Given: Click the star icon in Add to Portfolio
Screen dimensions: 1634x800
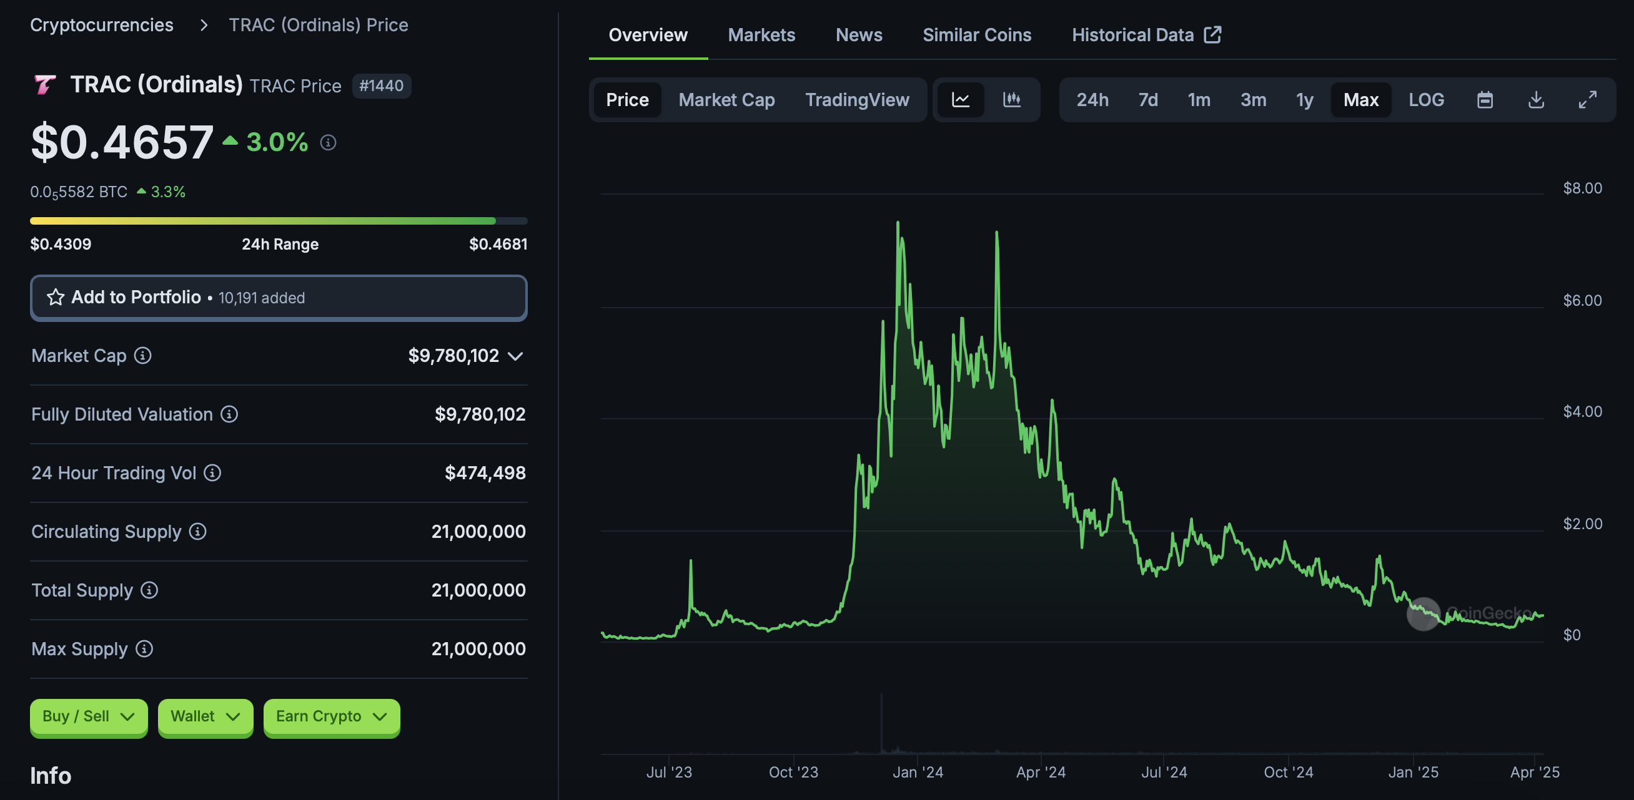Looking at the screenshot, I should [56, 297].
